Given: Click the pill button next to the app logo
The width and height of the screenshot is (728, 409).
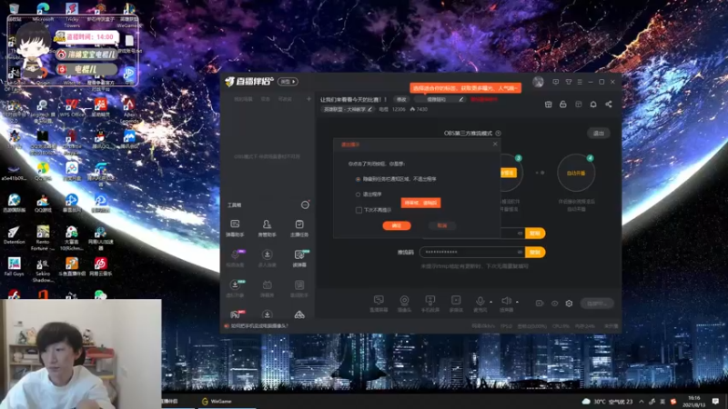Looking at the screenshot, I should [288, 82].
